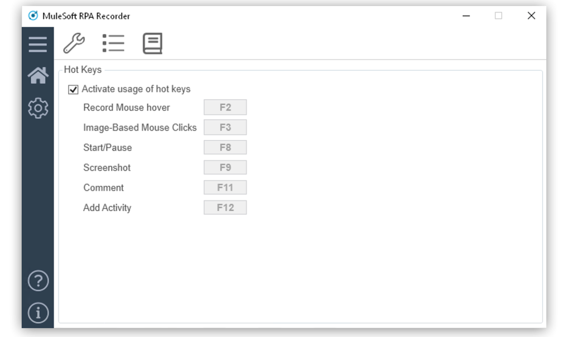Click the MuleSoft RPA Recorder logo
The height and width of the screenshot is (337, 568).
click(x=33, y=16)
